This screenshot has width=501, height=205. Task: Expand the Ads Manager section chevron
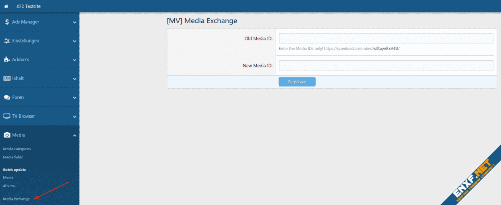point(74,22)
